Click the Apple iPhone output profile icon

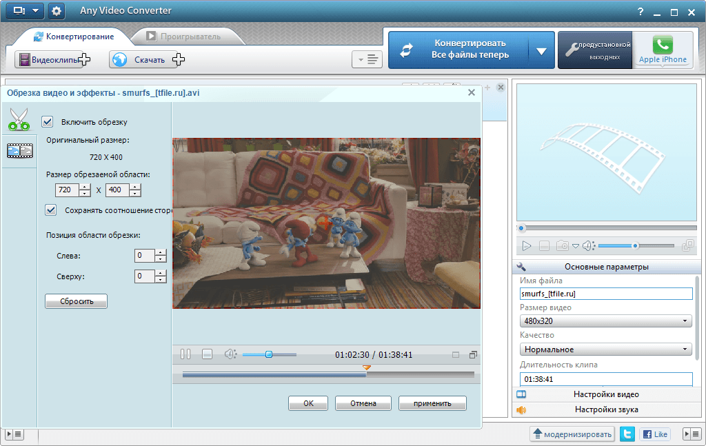[663, 50]
